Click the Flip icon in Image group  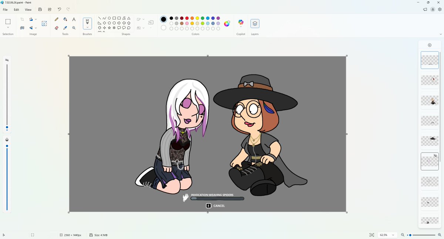point(31,28)
